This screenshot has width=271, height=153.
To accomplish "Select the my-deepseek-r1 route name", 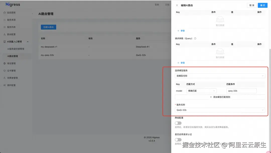I will (x=49, y=47).
